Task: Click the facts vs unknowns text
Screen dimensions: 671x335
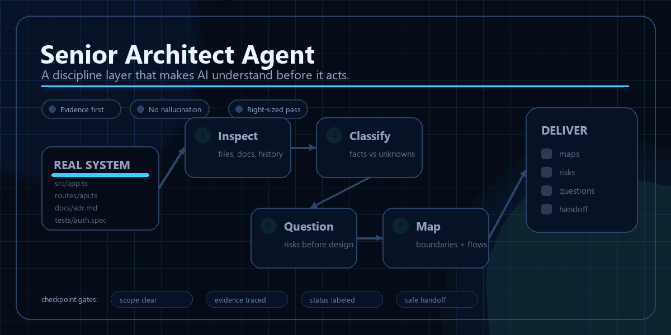Action: (x=382, y=154)
